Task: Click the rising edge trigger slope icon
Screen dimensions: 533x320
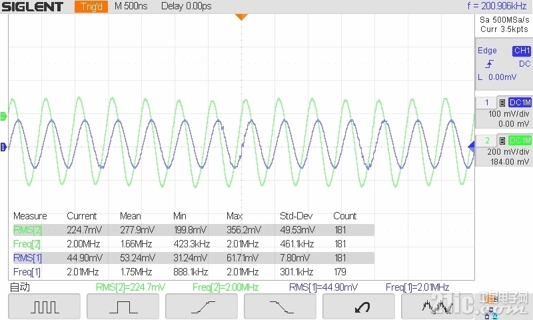Action: coord(490,64)
